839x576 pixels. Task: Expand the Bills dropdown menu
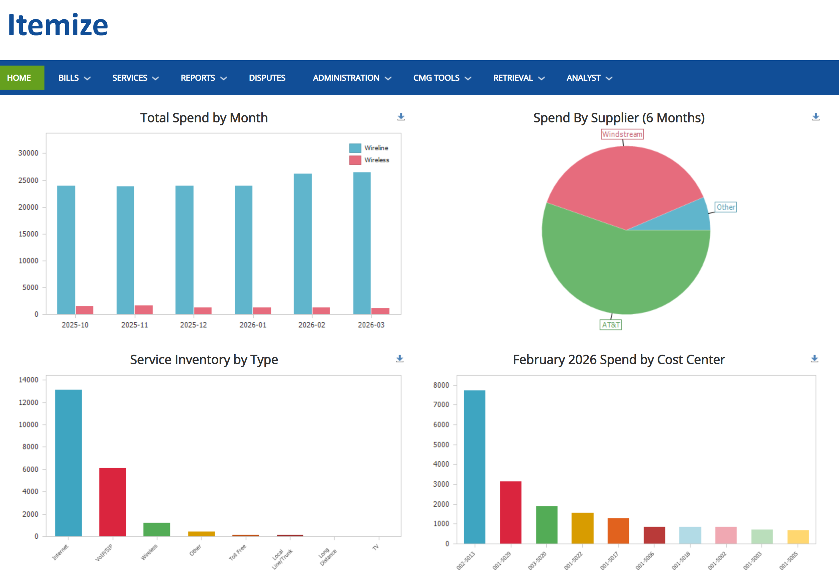pyautogui.click(x=74, y=78)
